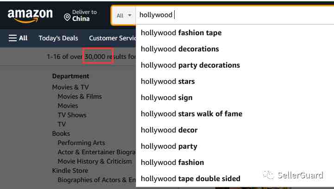
Task: Open Biographies of Actors Kindle category
Action: click(x=97, y=180)
